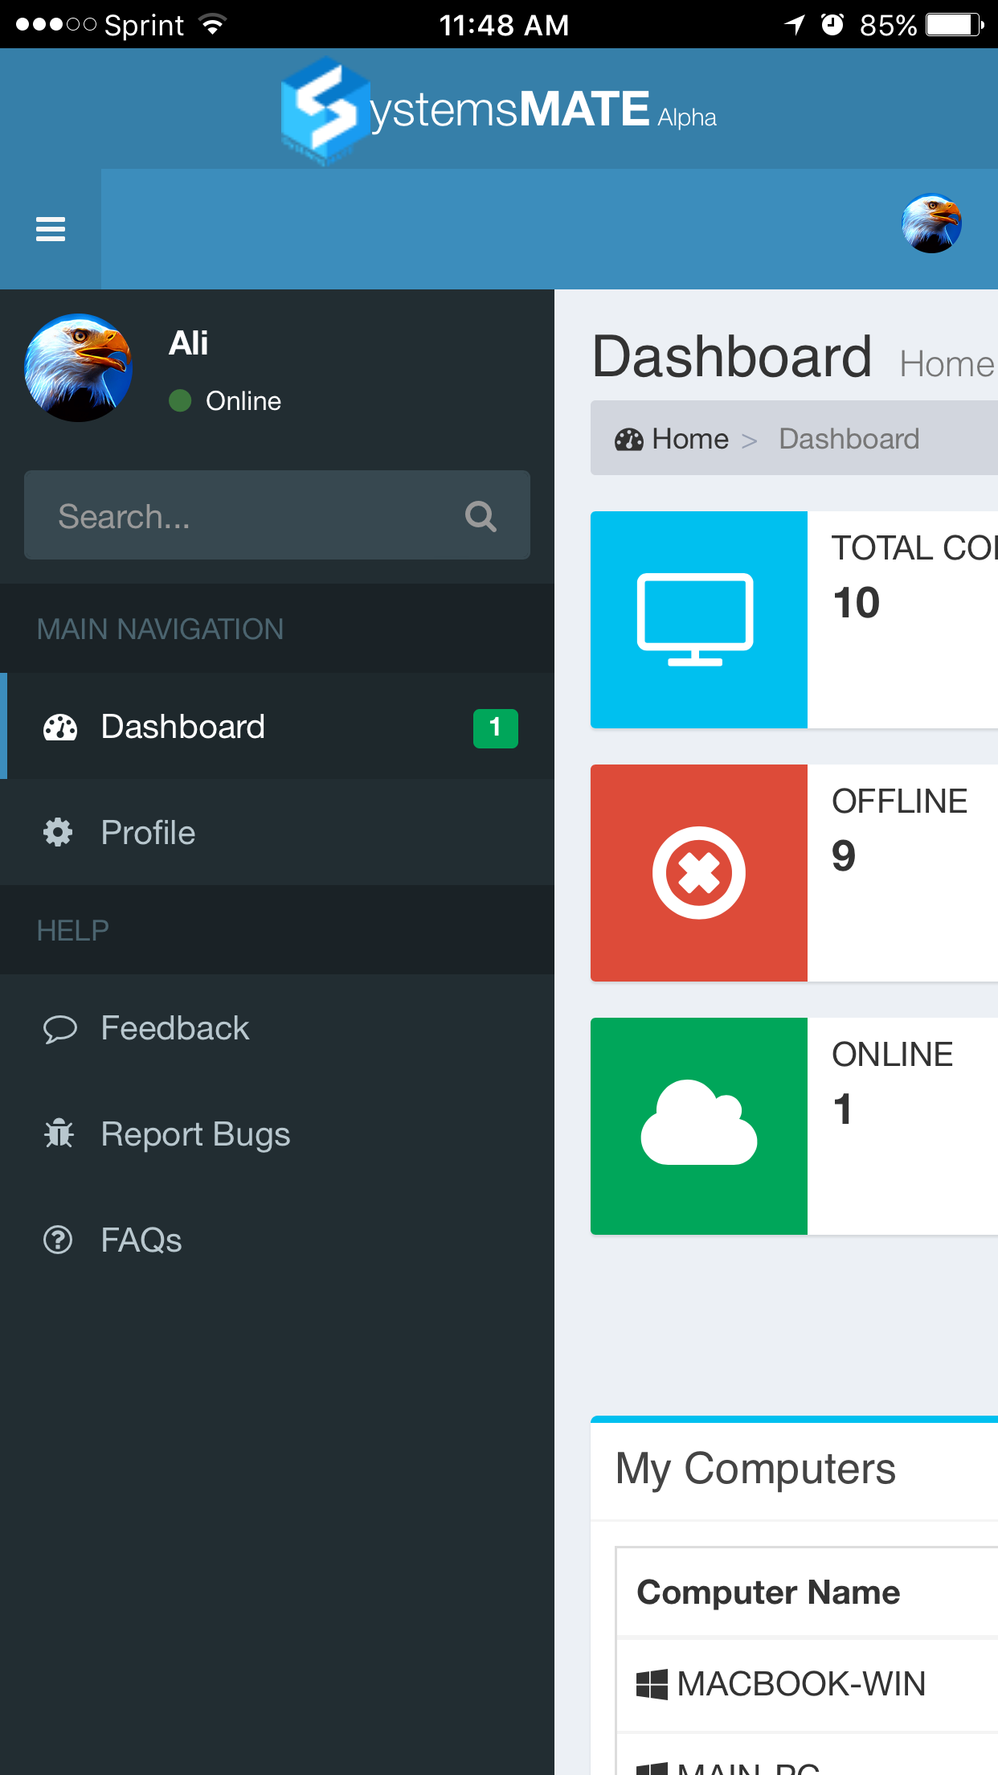Click the breadcrumb dashboard gauge icon

[628, 440]
